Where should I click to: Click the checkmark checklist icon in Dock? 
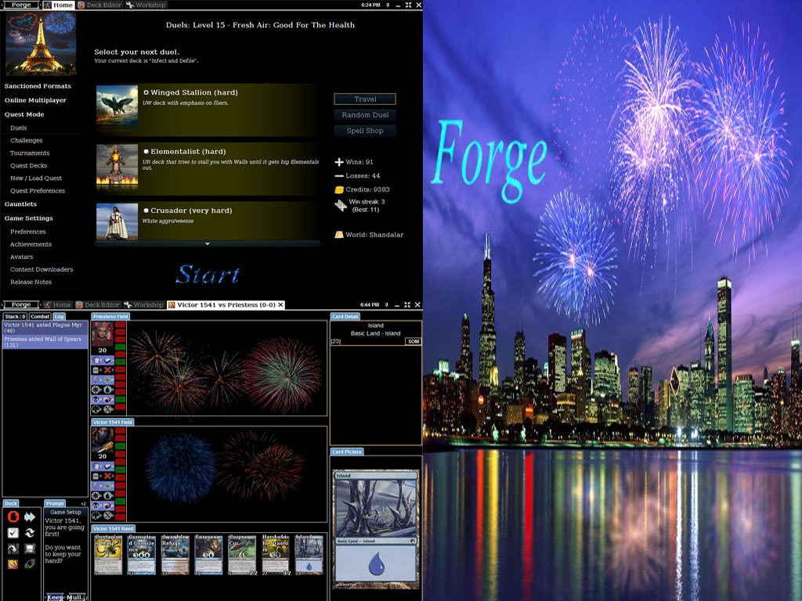[13, 533]
